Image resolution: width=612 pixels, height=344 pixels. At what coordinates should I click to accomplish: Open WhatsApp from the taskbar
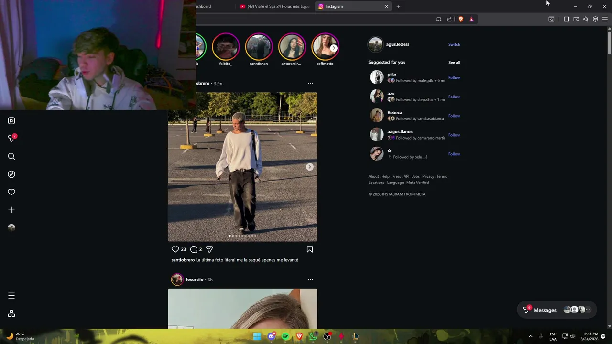313,336
